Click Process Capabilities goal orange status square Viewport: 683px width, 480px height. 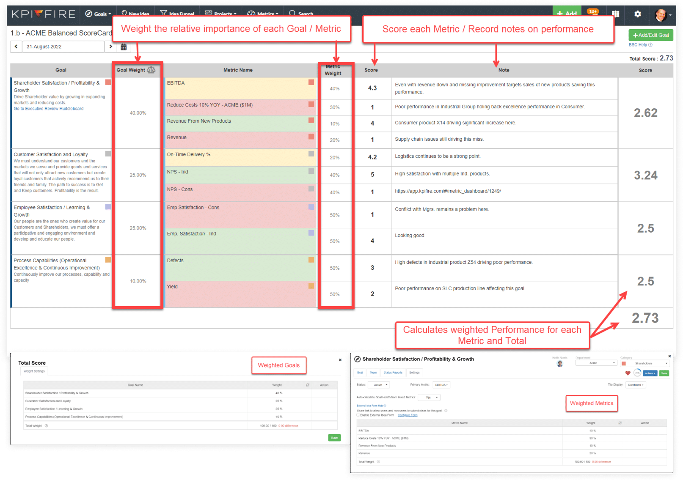click(108, 260)
